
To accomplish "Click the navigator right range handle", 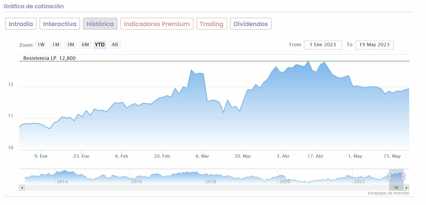I will [403, 177].
